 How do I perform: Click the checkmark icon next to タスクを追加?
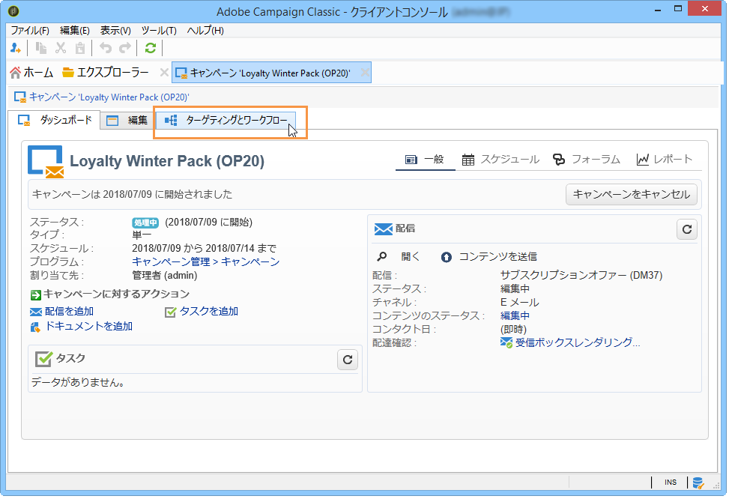point(170,312)
